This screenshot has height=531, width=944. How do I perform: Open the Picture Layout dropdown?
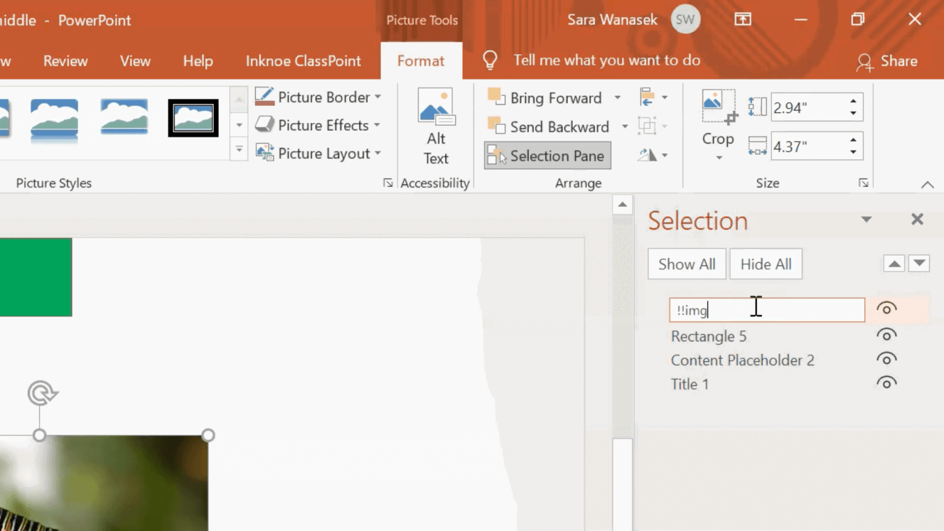(377, 153)
